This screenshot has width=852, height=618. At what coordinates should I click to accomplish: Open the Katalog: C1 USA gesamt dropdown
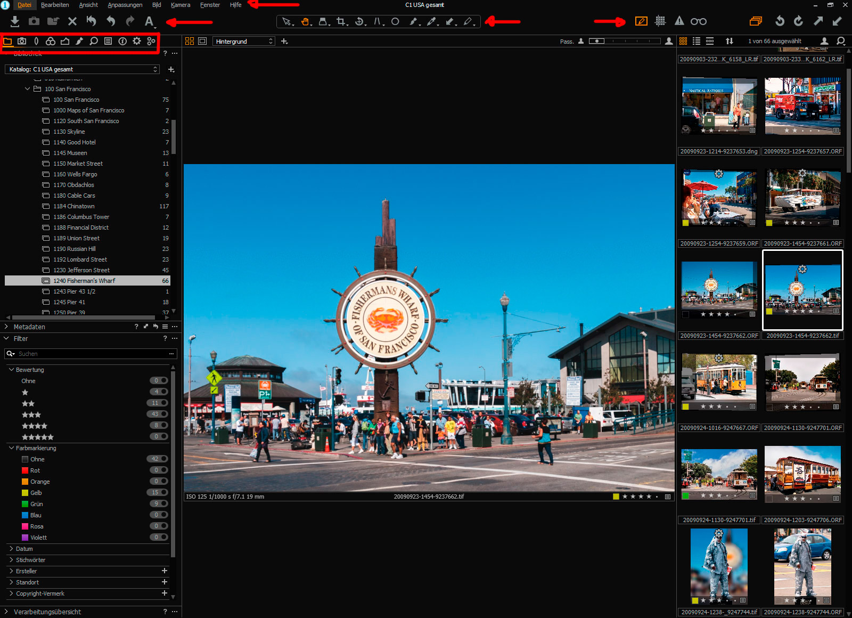[82, 69]
